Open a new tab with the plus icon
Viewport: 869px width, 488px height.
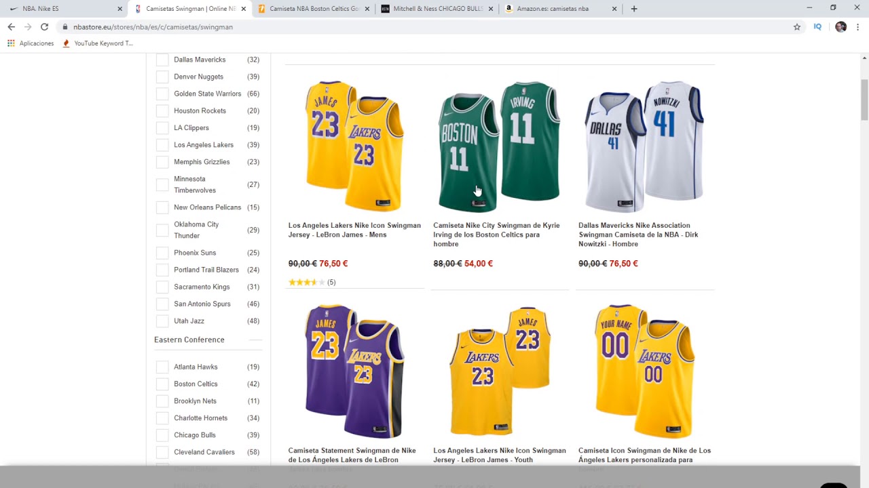[x=634, y=9]
